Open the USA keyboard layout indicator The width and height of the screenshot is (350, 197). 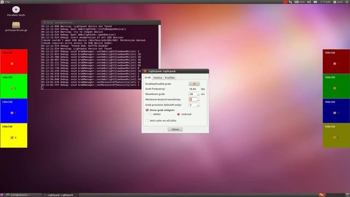coord(299,2)
